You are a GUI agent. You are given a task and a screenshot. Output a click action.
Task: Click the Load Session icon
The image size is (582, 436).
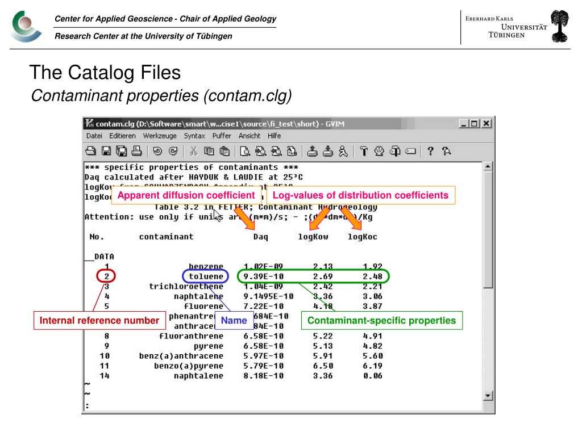click(x=312, y=151)
